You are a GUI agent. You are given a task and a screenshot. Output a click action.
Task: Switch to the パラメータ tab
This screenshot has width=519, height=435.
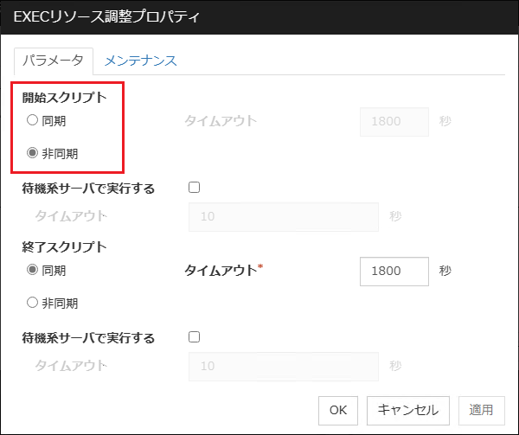point(52,61)
